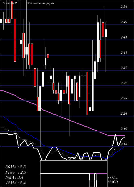
Task: Select the 2.41 price level label
Action: [124, 52]
